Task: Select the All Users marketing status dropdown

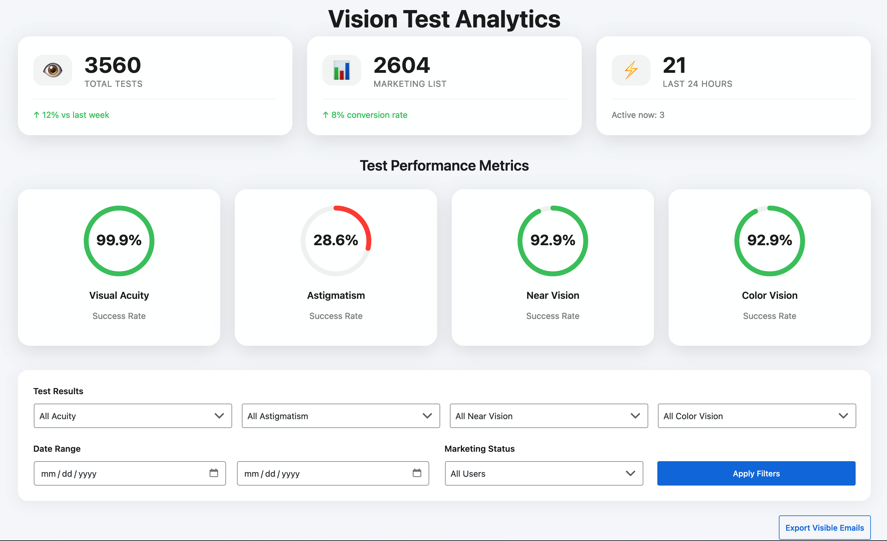Action: pyautogui.click(x=544, y=473)
